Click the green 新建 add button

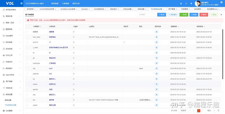coord(184,15)
